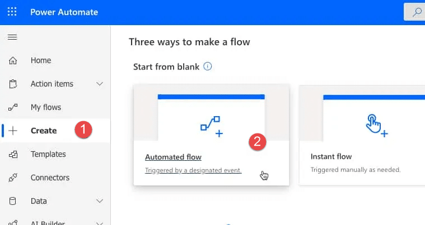Click 'Triggered by a designated event.' text
The height and width of the screenshot is (225, 425).
193,170
